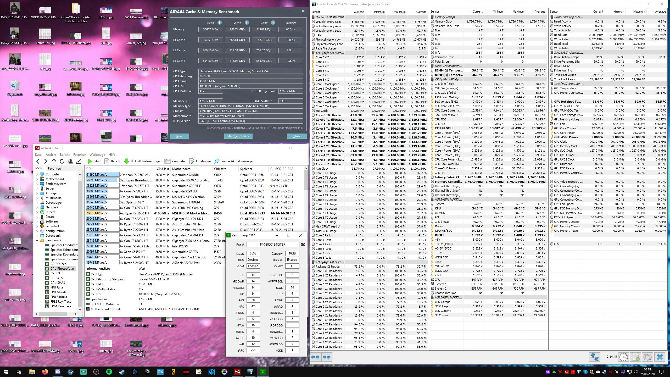The image size is (670, 377).
Task: Select CPU AES benchmark in tree
Action: pos(56,278)
